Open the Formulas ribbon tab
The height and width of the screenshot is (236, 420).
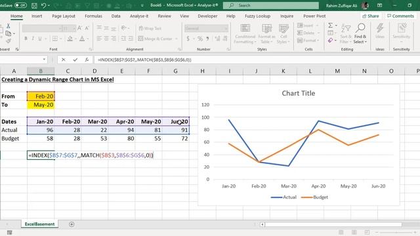[93, 16]
